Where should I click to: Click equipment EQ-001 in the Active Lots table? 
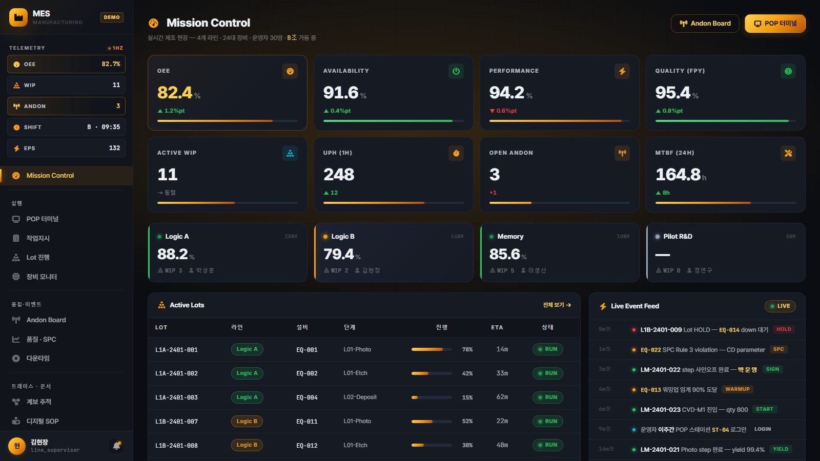[307, 350]
